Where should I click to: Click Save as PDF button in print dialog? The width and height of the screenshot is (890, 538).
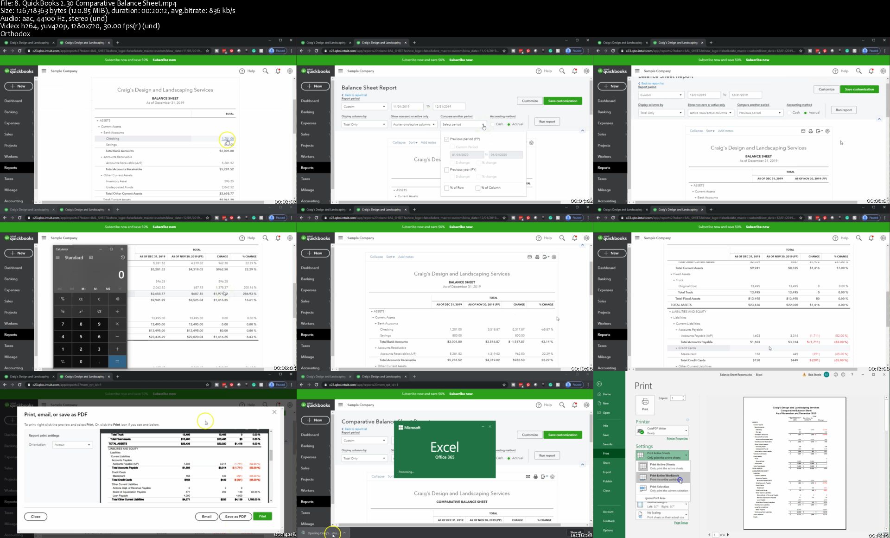point(235,516)
